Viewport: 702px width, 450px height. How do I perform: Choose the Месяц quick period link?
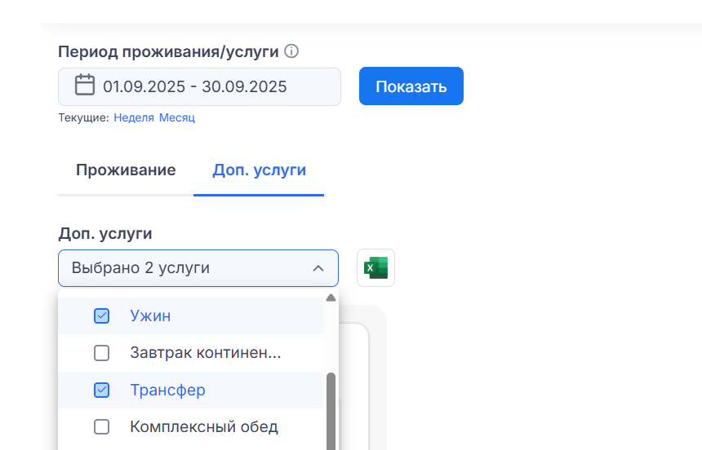click(177, 117)
